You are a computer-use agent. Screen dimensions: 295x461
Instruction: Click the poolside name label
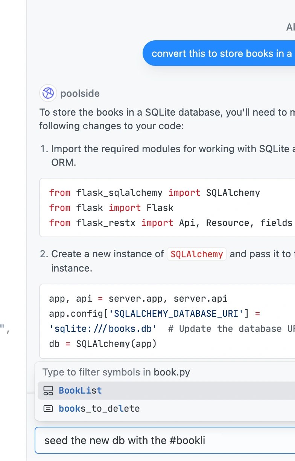(x=80, y=93)
